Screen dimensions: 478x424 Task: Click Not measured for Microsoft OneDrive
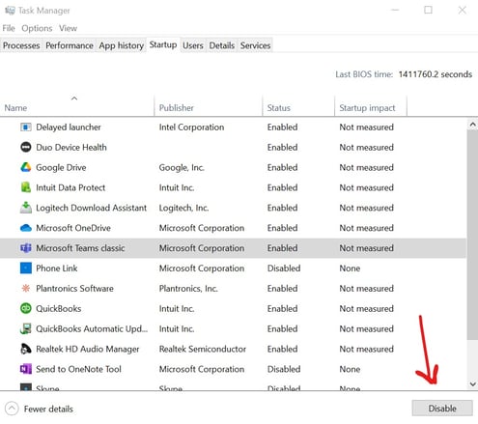367,228
